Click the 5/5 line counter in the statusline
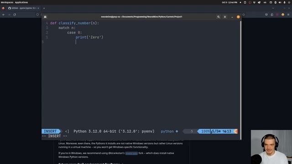 tap(215, 131)
